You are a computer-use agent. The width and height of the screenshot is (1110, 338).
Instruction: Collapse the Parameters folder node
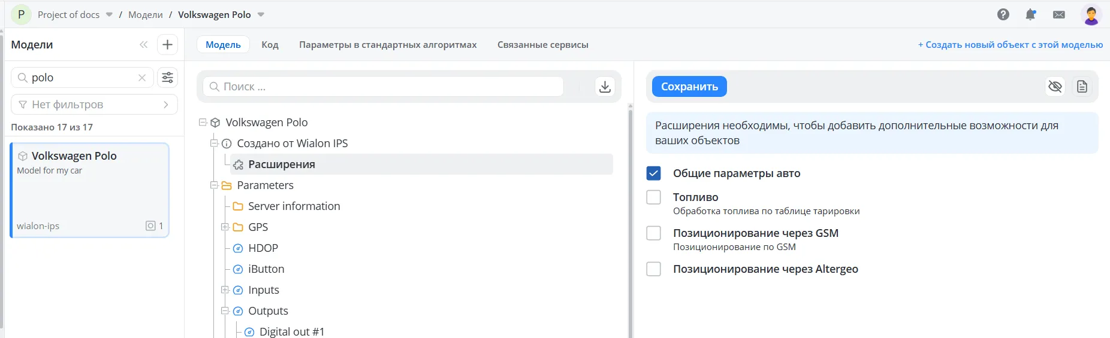[214, 185]
